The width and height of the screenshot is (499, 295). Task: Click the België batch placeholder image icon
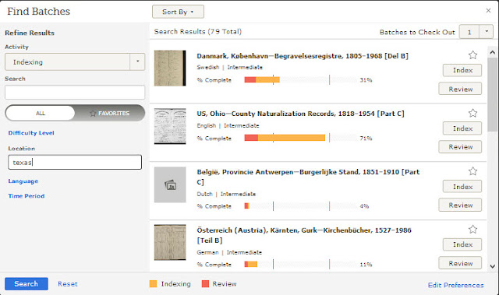coord(170,184)
